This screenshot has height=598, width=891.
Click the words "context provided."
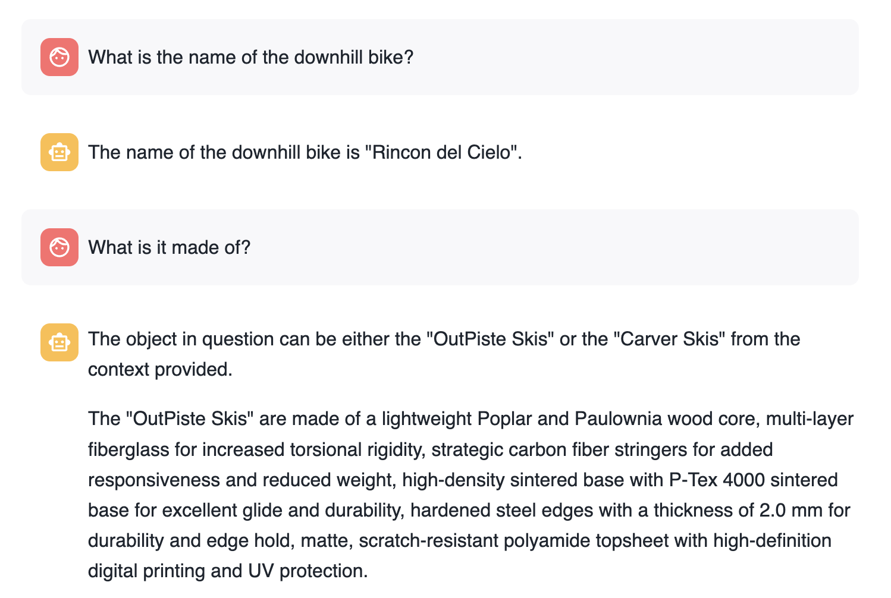160,369
